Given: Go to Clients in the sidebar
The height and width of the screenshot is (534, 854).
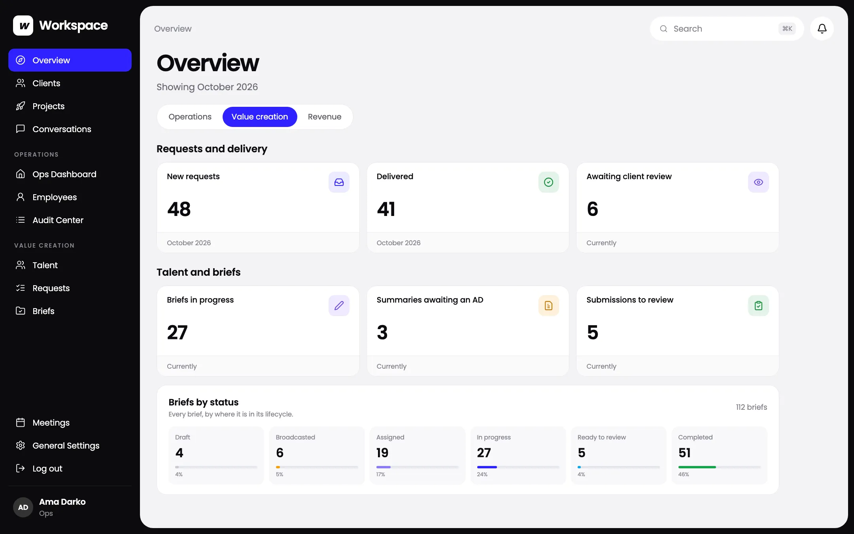Looking at the screenshot, I should point(70,83).
